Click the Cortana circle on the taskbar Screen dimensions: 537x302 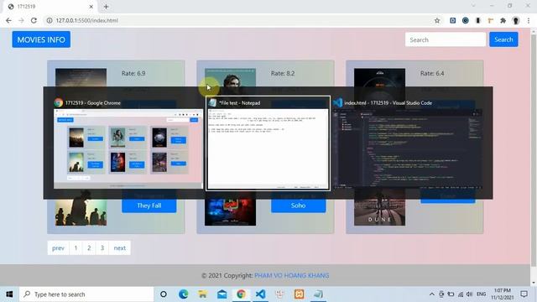[164, 294]
